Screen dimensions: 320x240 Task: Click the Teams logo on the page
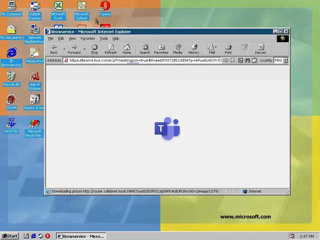coord(167,128)
